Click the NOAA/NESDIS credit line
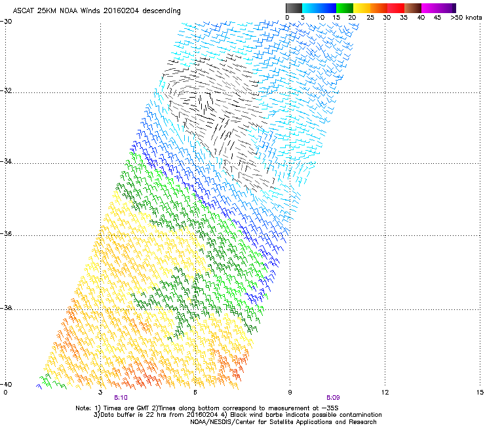This screenshot has width=485, height=426. coord(283,422)
